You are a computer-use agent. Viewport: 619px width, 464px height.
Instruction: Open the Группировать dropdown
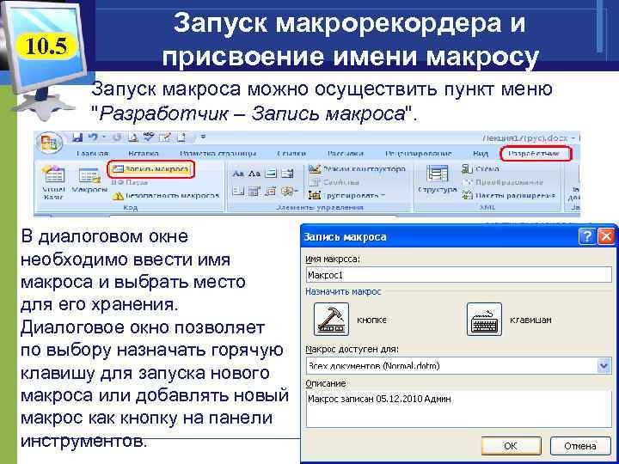coord(347,195)
